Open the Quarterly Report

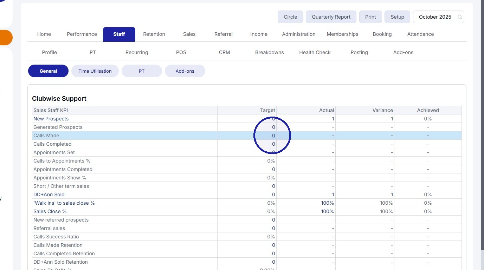coord(331,17)
